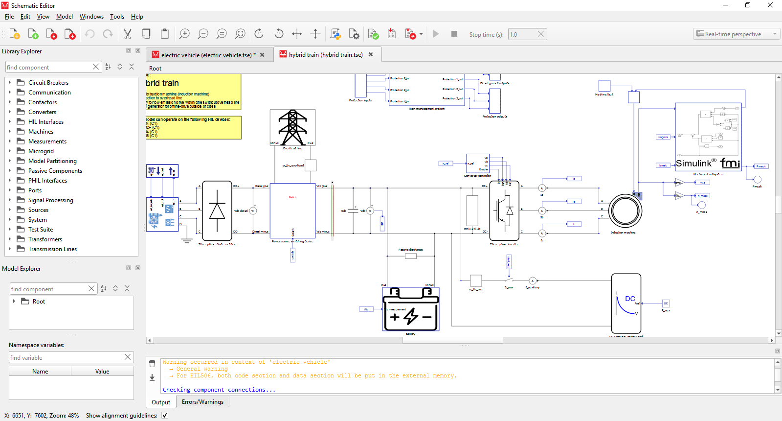Expand the Signal Processing folder
The height and width of the screenshot is (421, 782).
pos(9,200)
